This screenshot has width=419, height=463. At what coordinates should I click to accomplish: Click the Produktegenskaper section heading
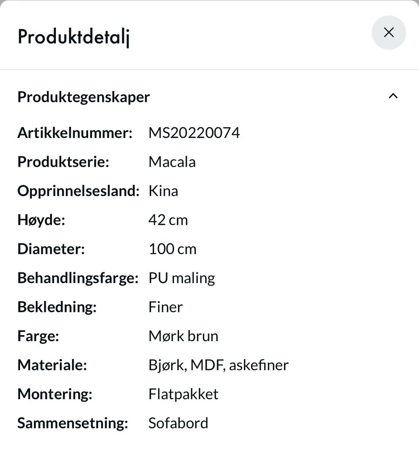point(83,97)
